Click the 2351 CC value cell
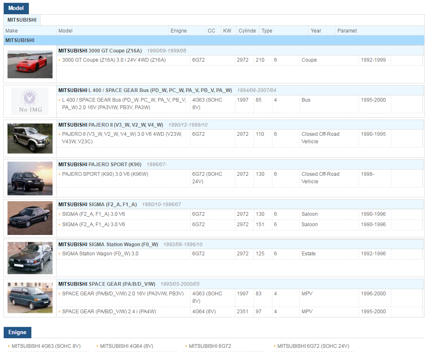Image resolution: width=428 pixels, height=352 pixels. click(242, 312)
